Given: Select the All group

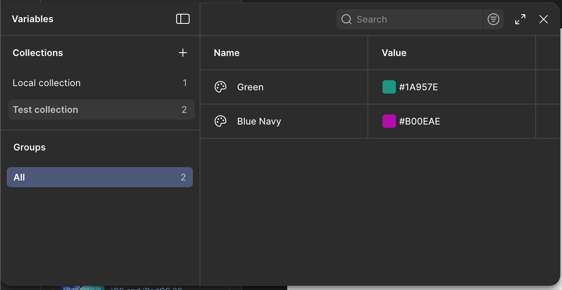Looking at the screenshot, I should (100, 177).
